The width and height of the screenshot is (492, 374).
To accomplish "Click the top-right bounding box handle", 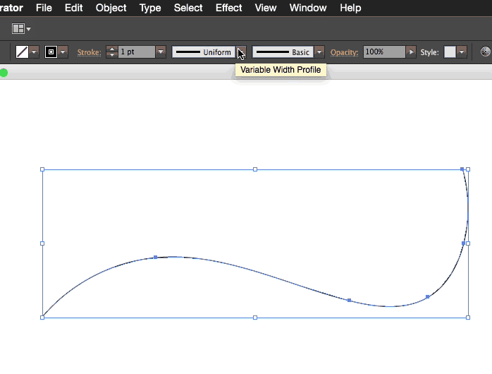I will (468, 169).
